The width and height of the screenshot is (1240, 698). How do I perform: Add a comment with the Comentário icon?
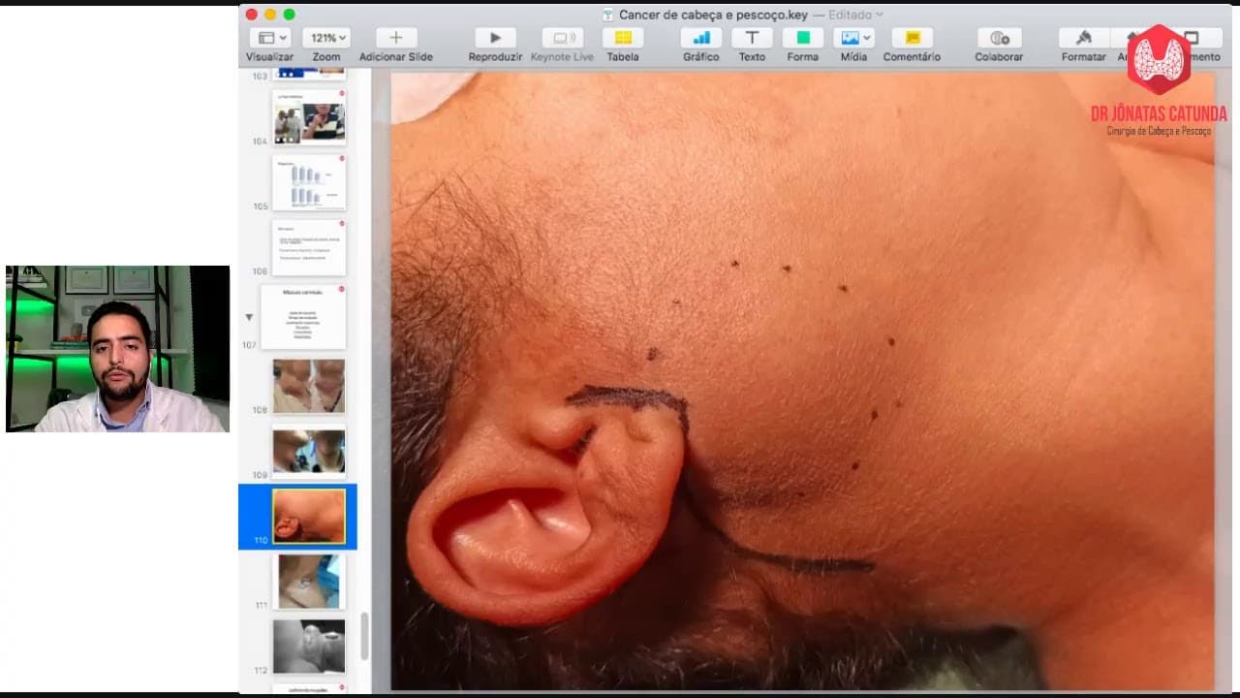coord(912,38)
